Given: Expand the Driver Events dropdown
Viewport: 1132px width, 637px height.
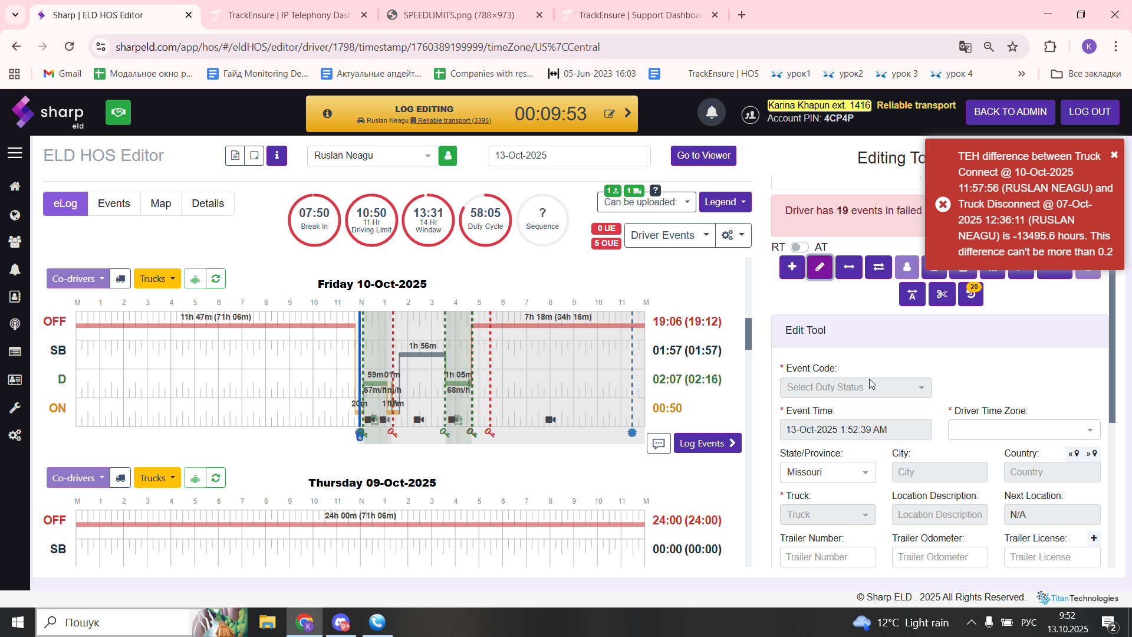Looking at the screenshot, I should (x=669, y=235).
